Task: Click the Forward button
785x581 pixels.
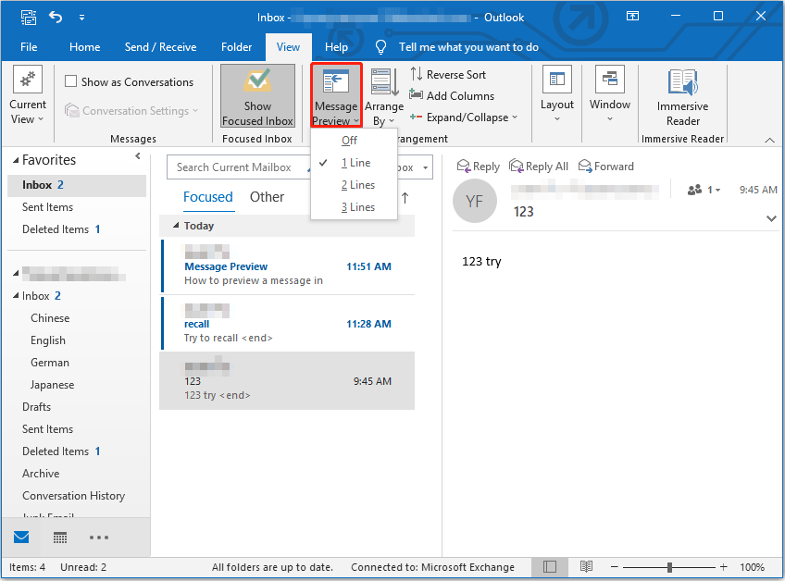Action: pos(605,167)
